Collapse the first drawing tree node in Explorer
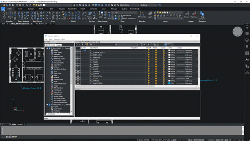 [x=47, y=48]
